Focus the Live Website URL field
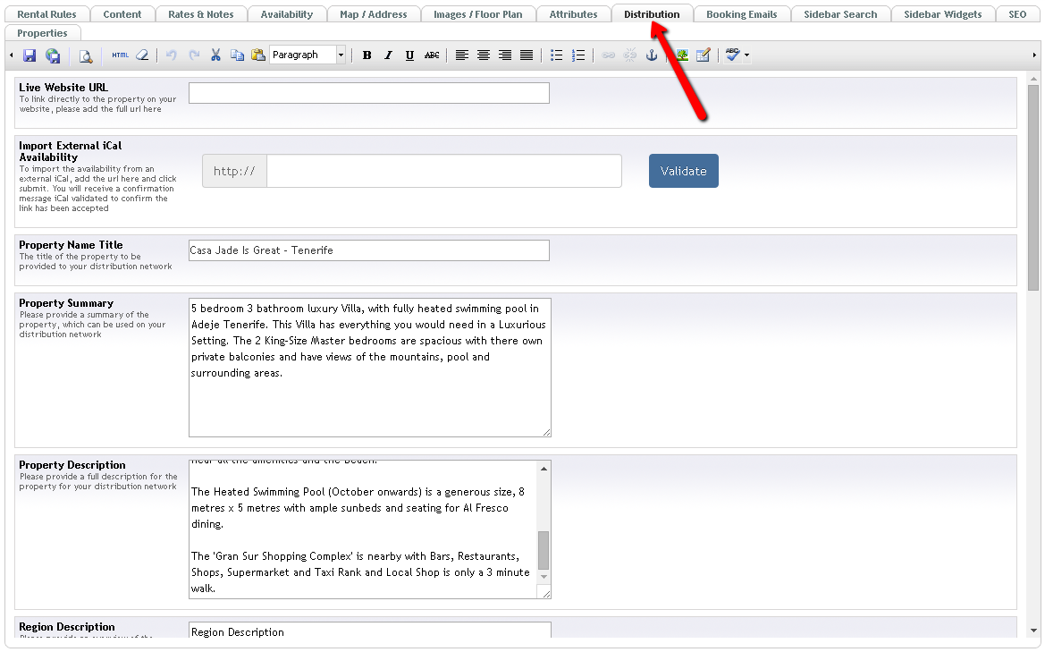Screen dimensions: 1045x652 368,93
